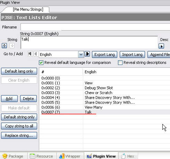Select the Pie Menu Strings tab
Viewport: 170px width, 159px height.
(x=28, y=9)
